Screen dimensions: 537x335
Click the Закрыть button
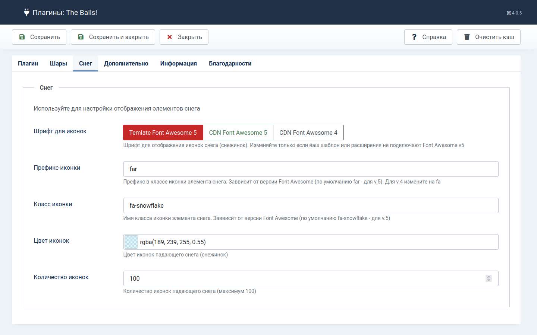[184, 37]
